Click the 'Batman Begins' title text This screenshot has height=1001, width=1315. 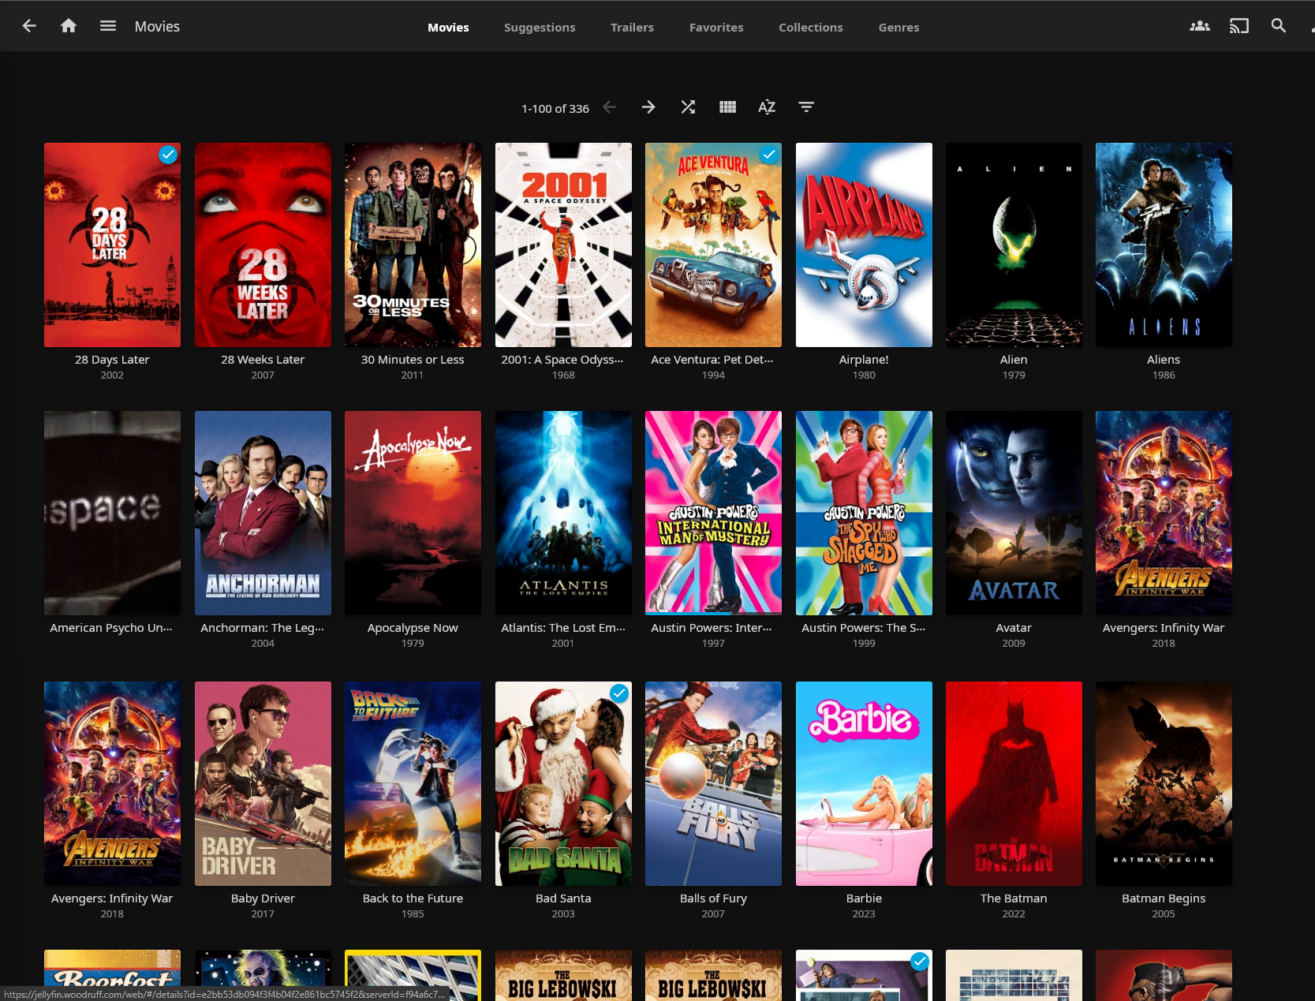[x=1164, y=898]
